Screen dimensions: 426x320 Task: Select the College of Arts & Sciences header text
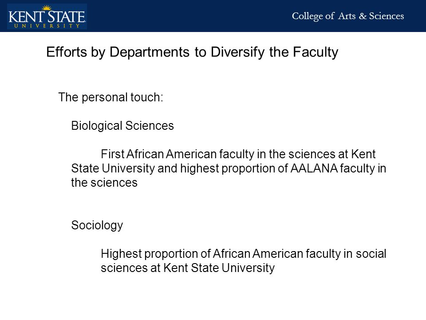(x=348, y=16)
